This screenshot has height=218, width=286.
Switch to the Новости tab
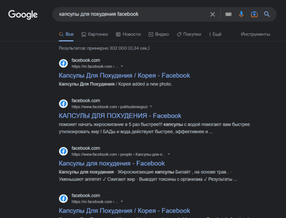pos(128,34)
